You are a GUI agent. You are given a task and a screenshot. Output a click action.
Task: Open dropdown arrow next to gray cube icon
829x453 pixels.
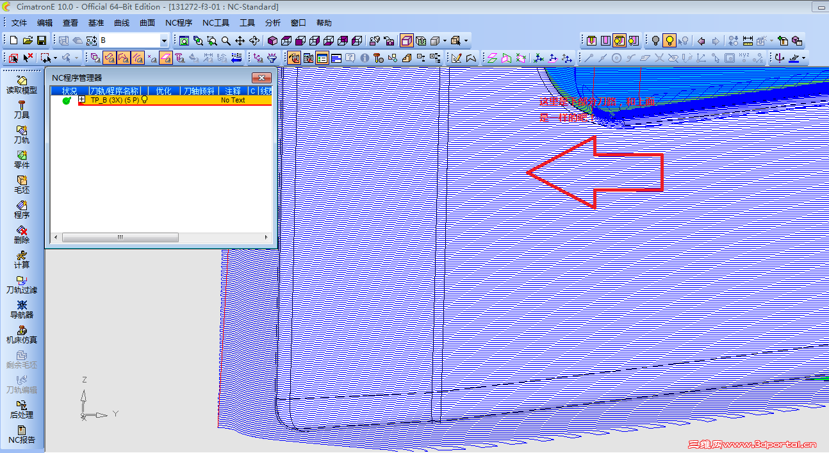pyautogui.click(x=445, y=40)
